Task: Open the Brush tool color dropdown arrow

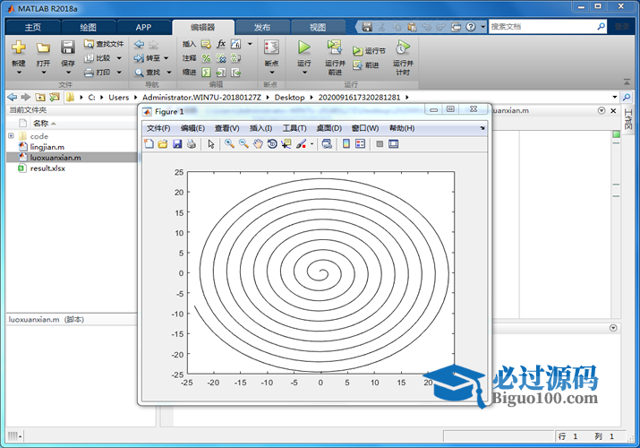Action: pyautogui.click(x=311, y=143)
